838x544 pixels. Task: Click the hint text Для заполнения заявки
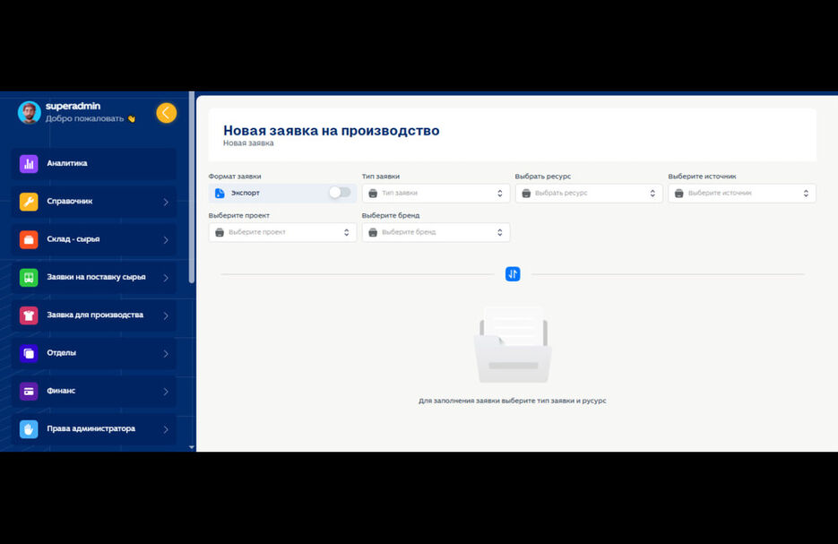[512, 401]
